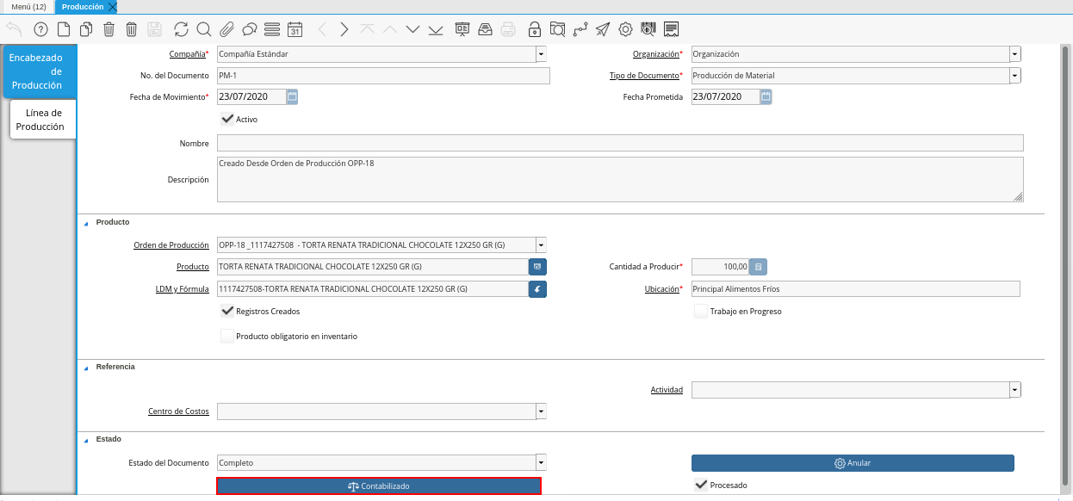
Task: Toggle the Activo checkbox
Action: pyautogui.click(x=228, y=120)
